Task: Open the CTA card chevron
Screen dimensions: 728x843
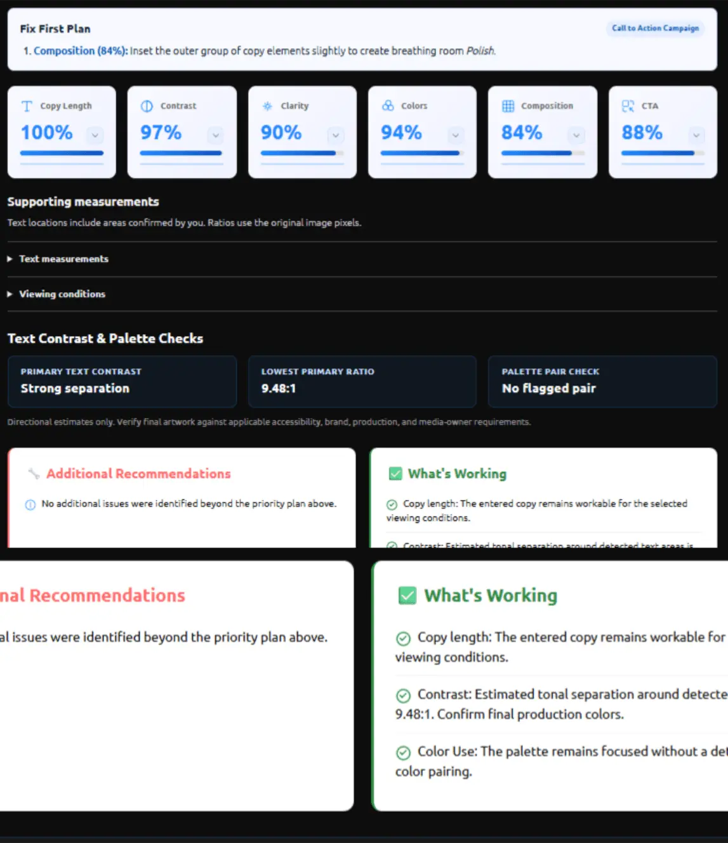Action: pyautogui.click(x=696, y=135)
